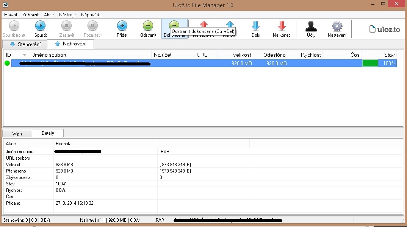The height and width of the screenshot is (227, 407).
Task: Switch to the Nahrávání tab
Action: [70, 44]
